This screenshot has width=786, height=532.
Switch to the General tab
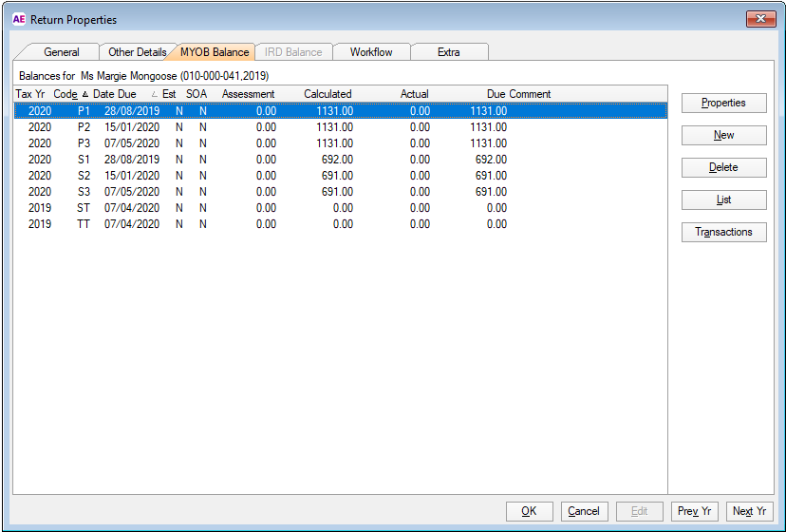click(61, 52)
